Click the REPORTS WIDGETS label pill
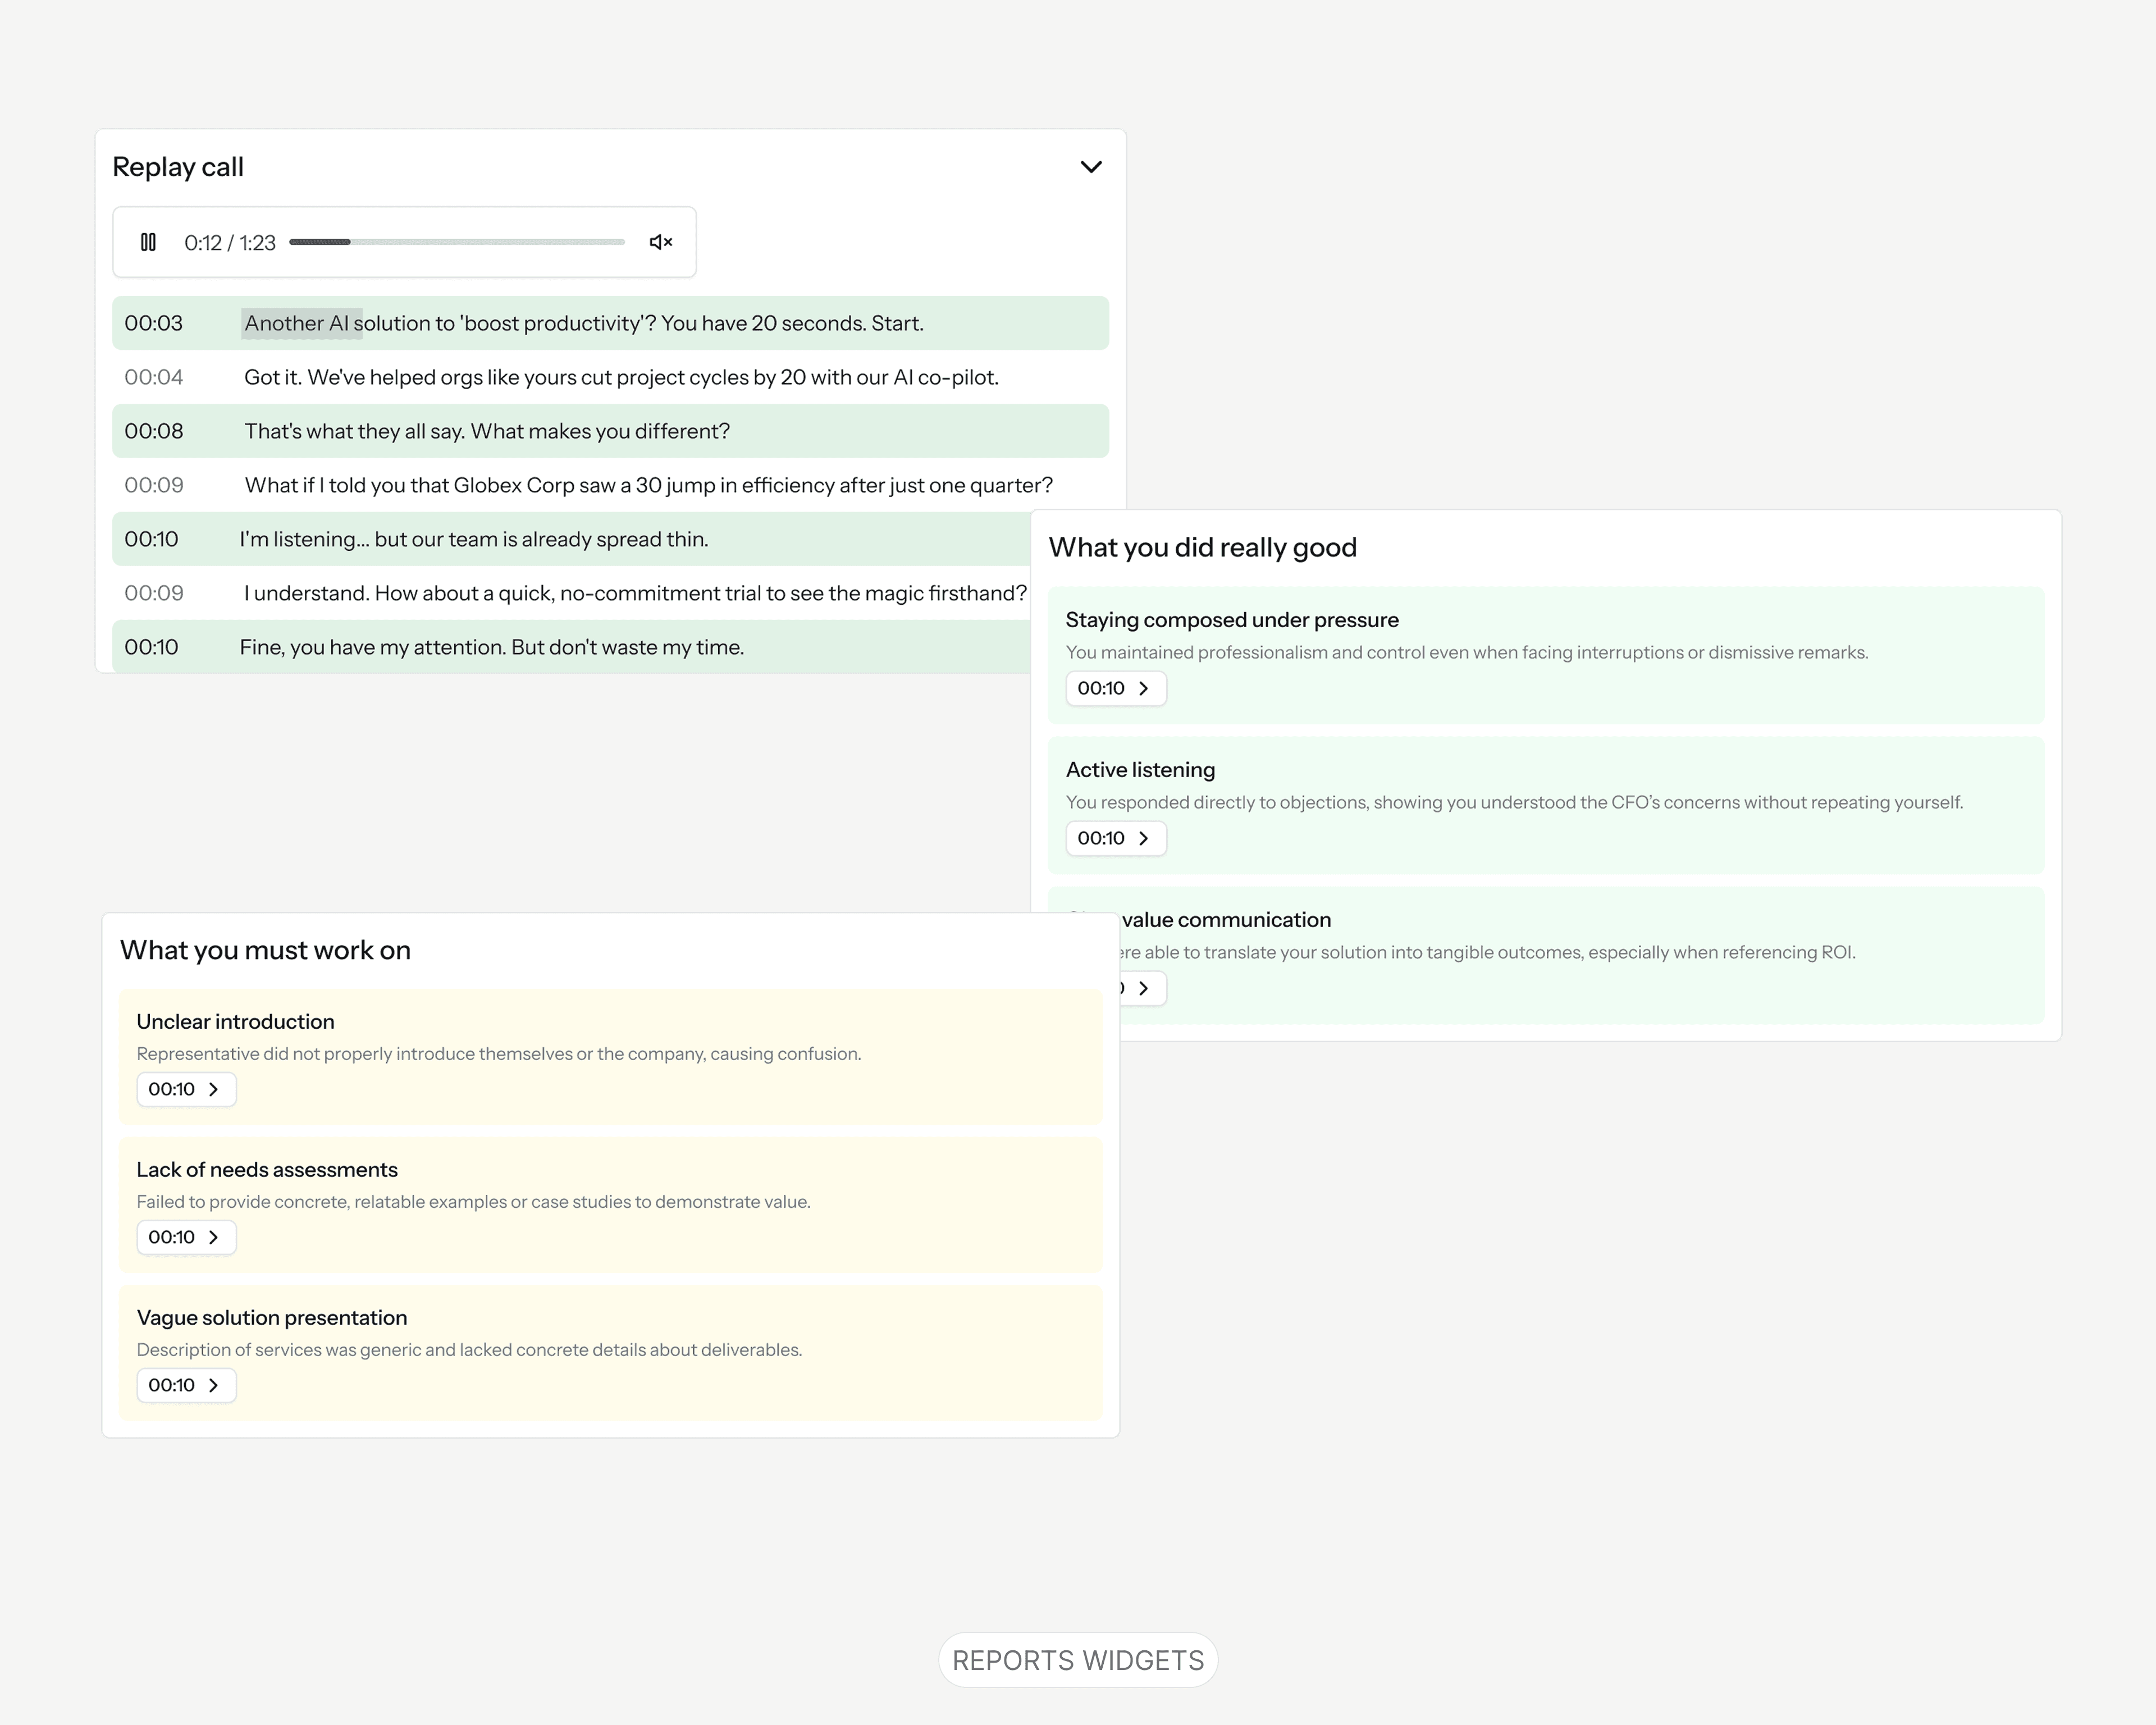 (1077, 1660)
